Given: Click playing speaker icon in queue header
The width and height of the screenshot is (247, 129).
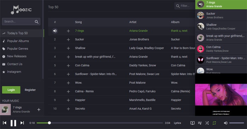Looking at the screenshot, I should click(x=200, y=5).
